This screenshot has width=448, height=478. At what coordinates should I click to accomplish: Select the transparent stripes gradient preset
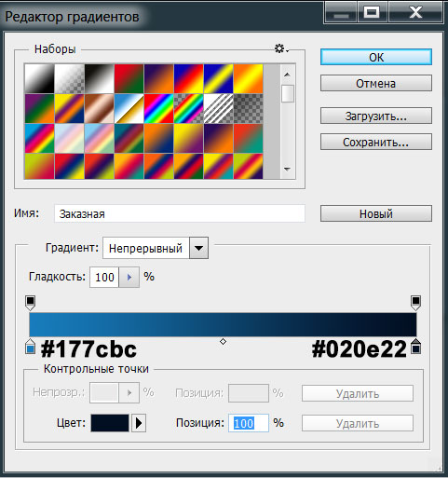(x=218, y=109)
